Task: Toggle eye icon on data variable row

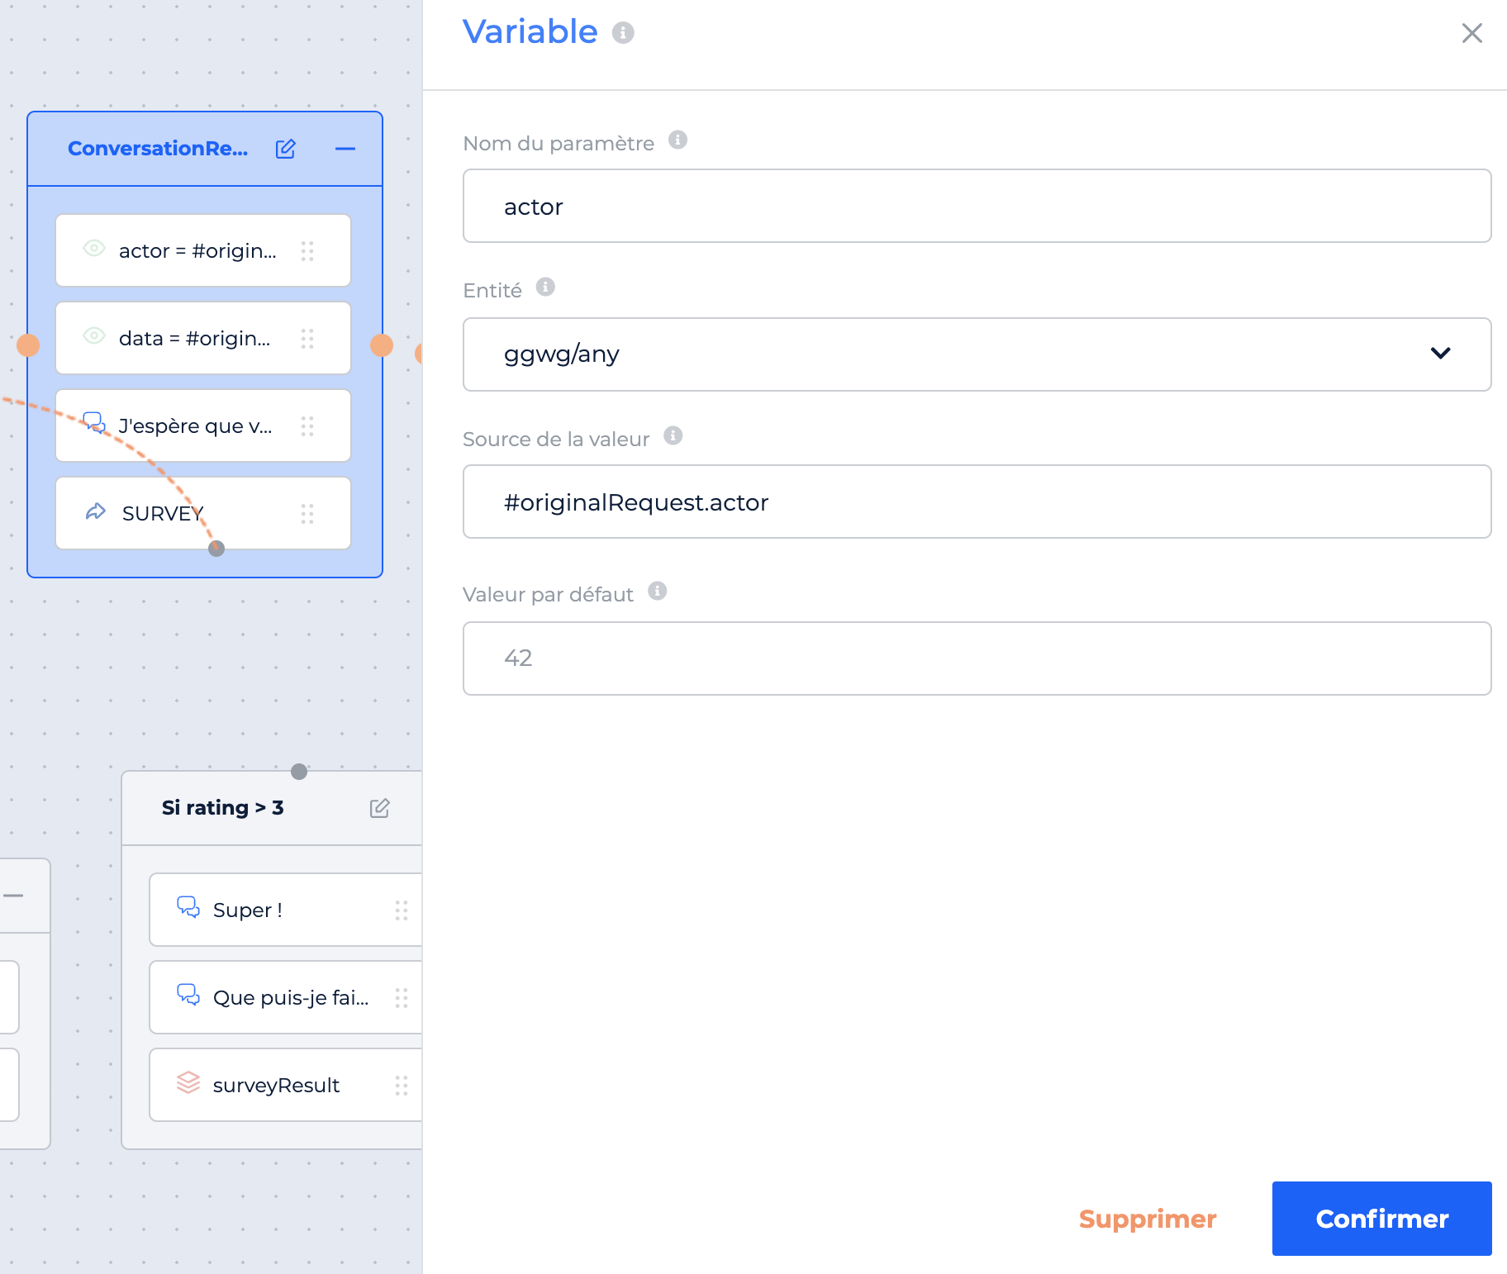Action: (x=94, y=335)
